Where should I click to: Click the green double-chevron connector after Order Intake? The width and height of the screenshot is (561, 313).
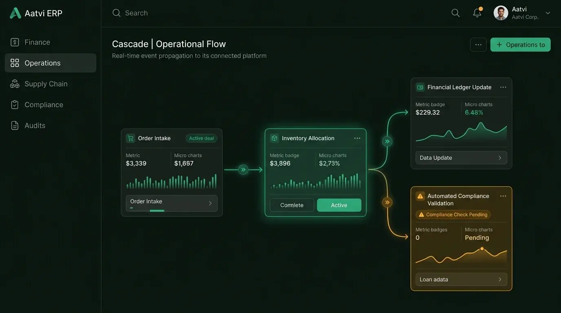(243, 170)
